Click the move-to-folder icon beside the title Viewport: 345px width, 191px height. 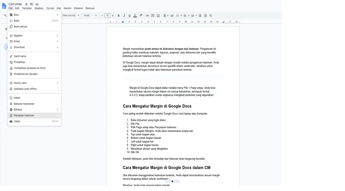(x=32, y=4)
